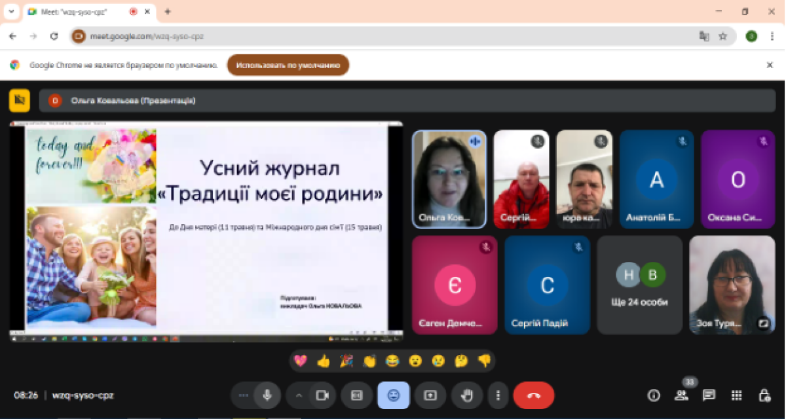786x419 pixels.
Task: Leave the call with red hang-up button
Action: (x=534, y=395)
